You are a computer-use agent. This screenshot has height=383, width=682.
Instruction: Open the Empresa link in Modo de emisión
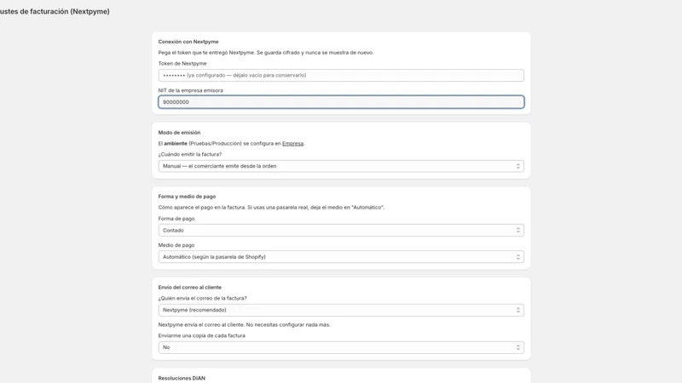coord(292,143)
